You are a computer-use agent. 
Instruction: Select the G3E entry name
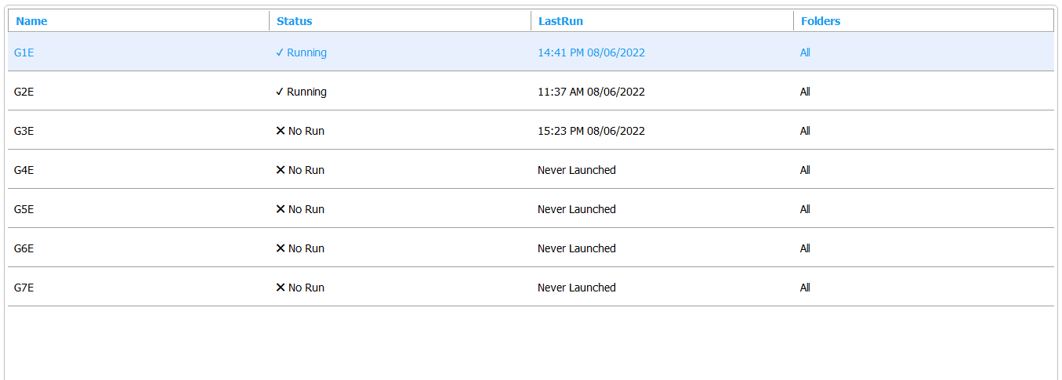[24, 131]
